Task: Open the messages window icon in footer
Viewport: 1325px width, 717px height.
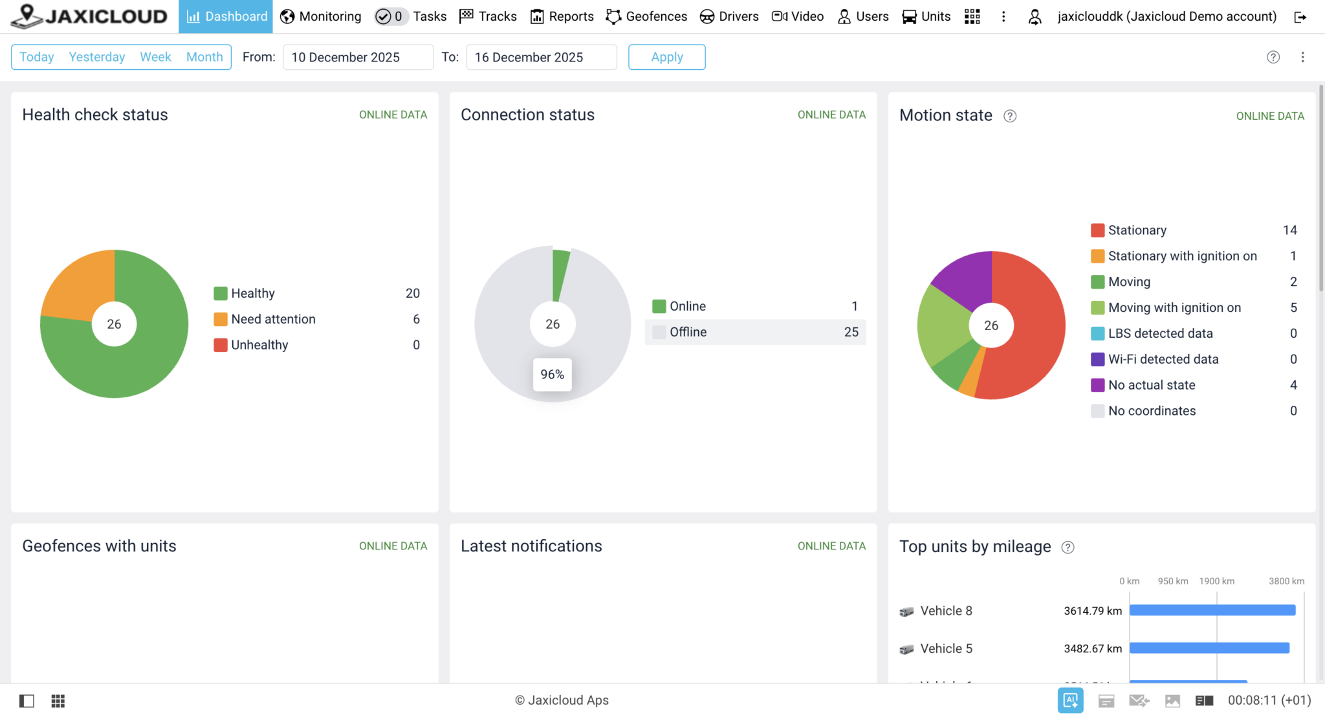Action: [x=1106, y=701]
